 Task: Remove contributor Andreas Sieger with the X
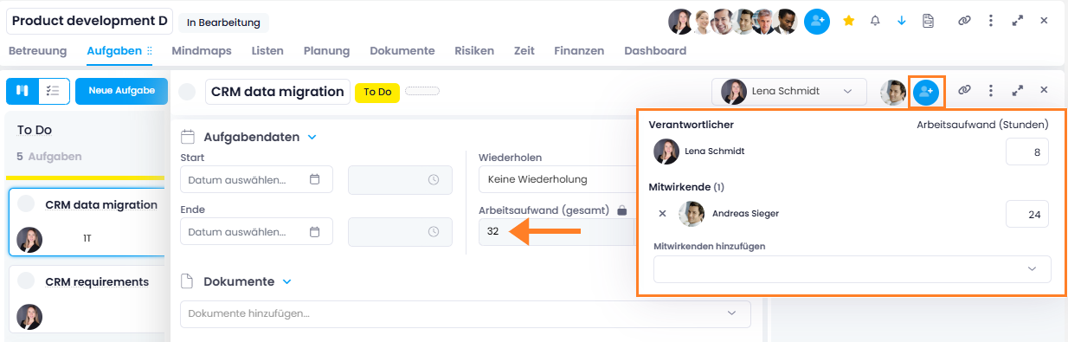(662, 213)
